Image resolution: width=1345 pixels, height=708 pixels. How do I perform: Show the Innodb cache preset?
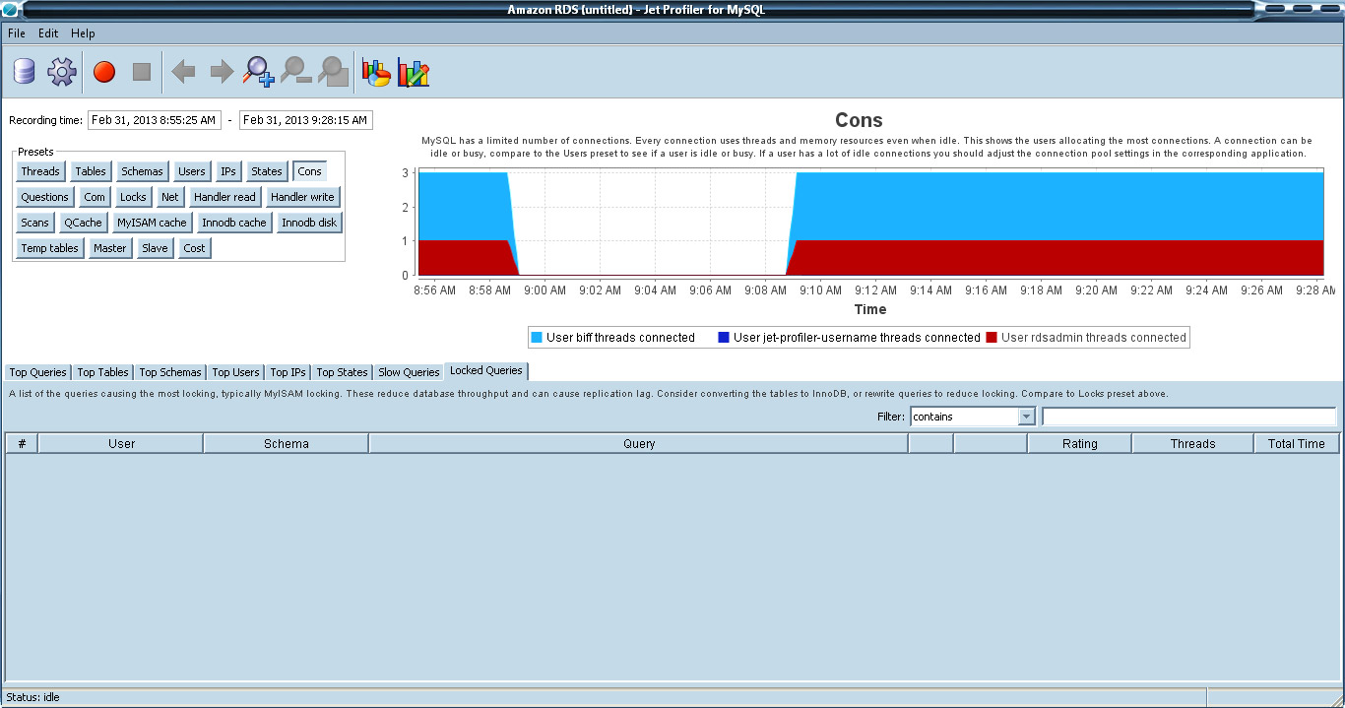click(233, 223)
